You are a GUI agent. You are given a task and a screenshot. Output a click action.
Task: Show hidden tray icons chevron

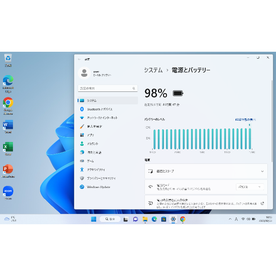click(230, 219)
